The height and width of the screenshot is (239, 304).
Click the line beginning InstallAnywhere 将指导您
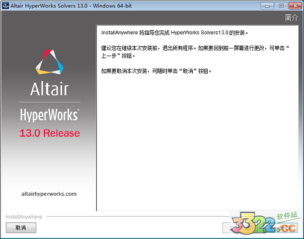(x=174, y=33)
